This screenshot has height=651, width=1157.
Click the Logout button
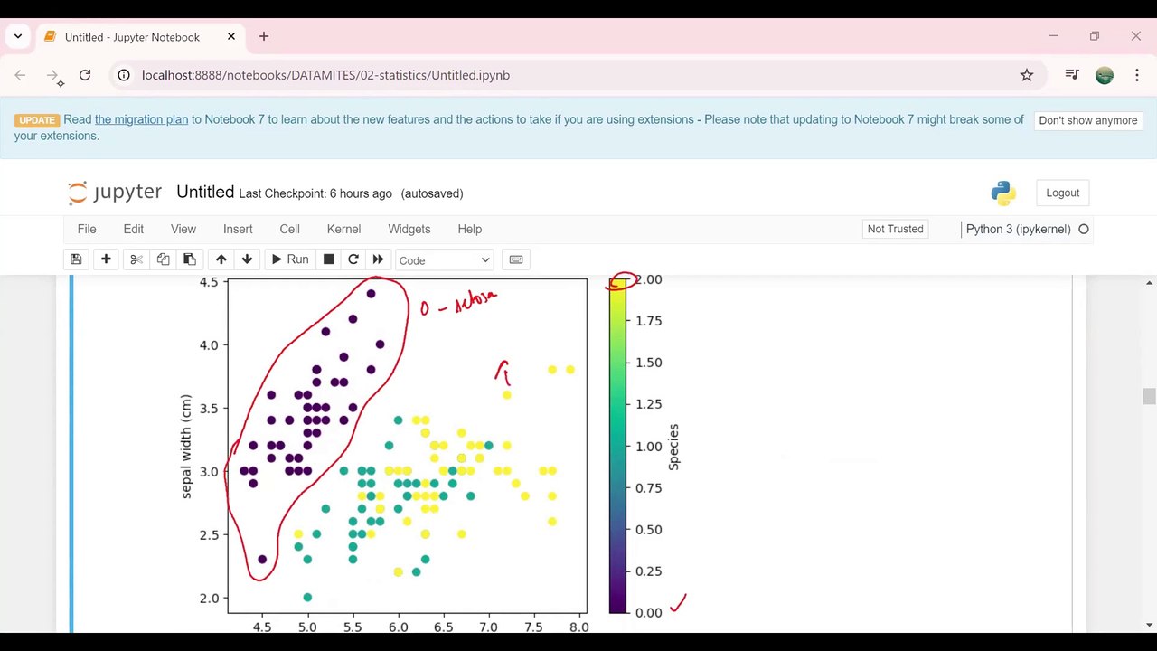(1063, 193)
